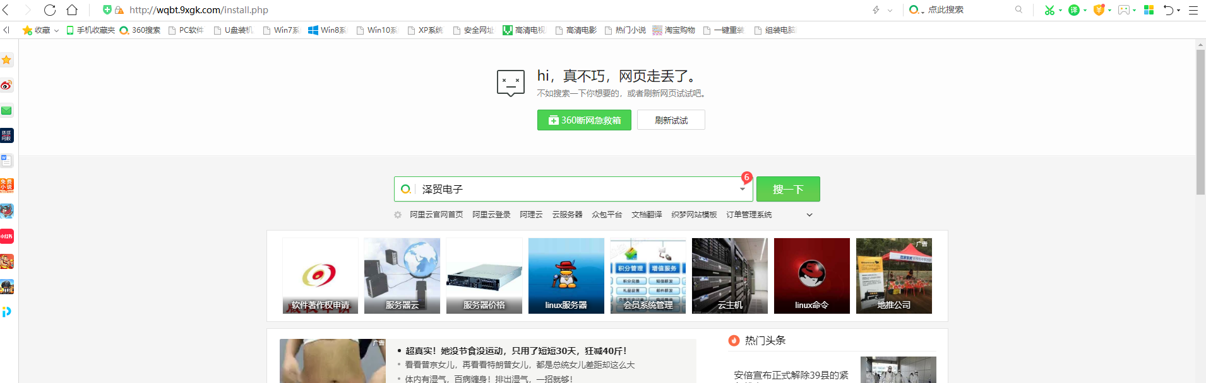
Task: Expand the game controller dropdown arrow
Action: pyautogui.click(x=1135, y=10)
